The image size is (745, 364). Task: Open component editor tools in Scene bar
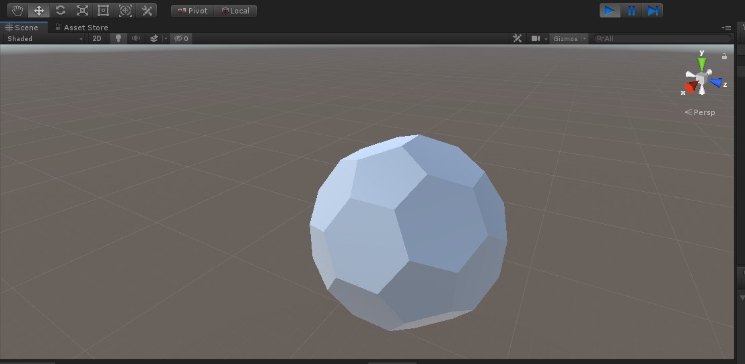point(518,38)
